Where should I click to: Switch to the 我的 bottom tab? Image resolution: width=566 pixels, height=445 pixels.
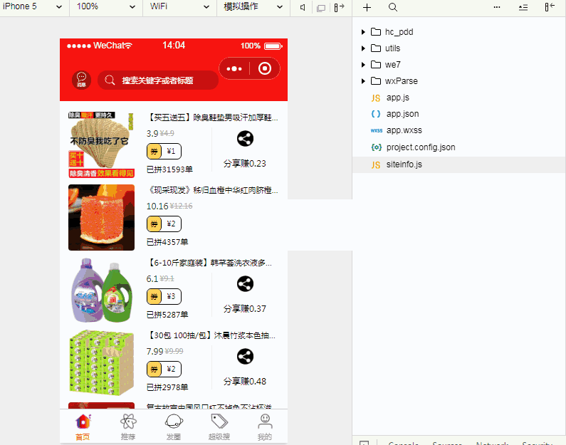coord(265,426)
